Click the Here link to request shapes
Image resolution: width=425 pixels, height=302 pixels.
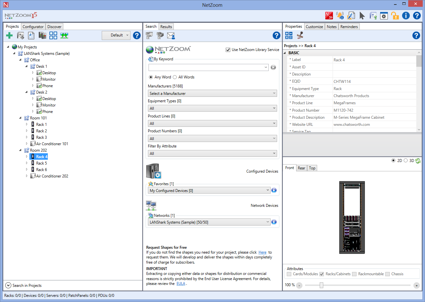pyautogui.click(x=262, y=252)
